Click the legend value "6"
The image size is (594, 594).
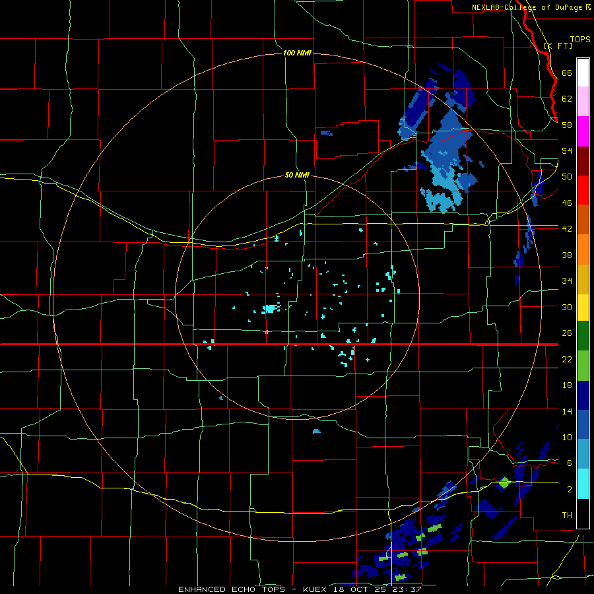click(x=569, y=463)
